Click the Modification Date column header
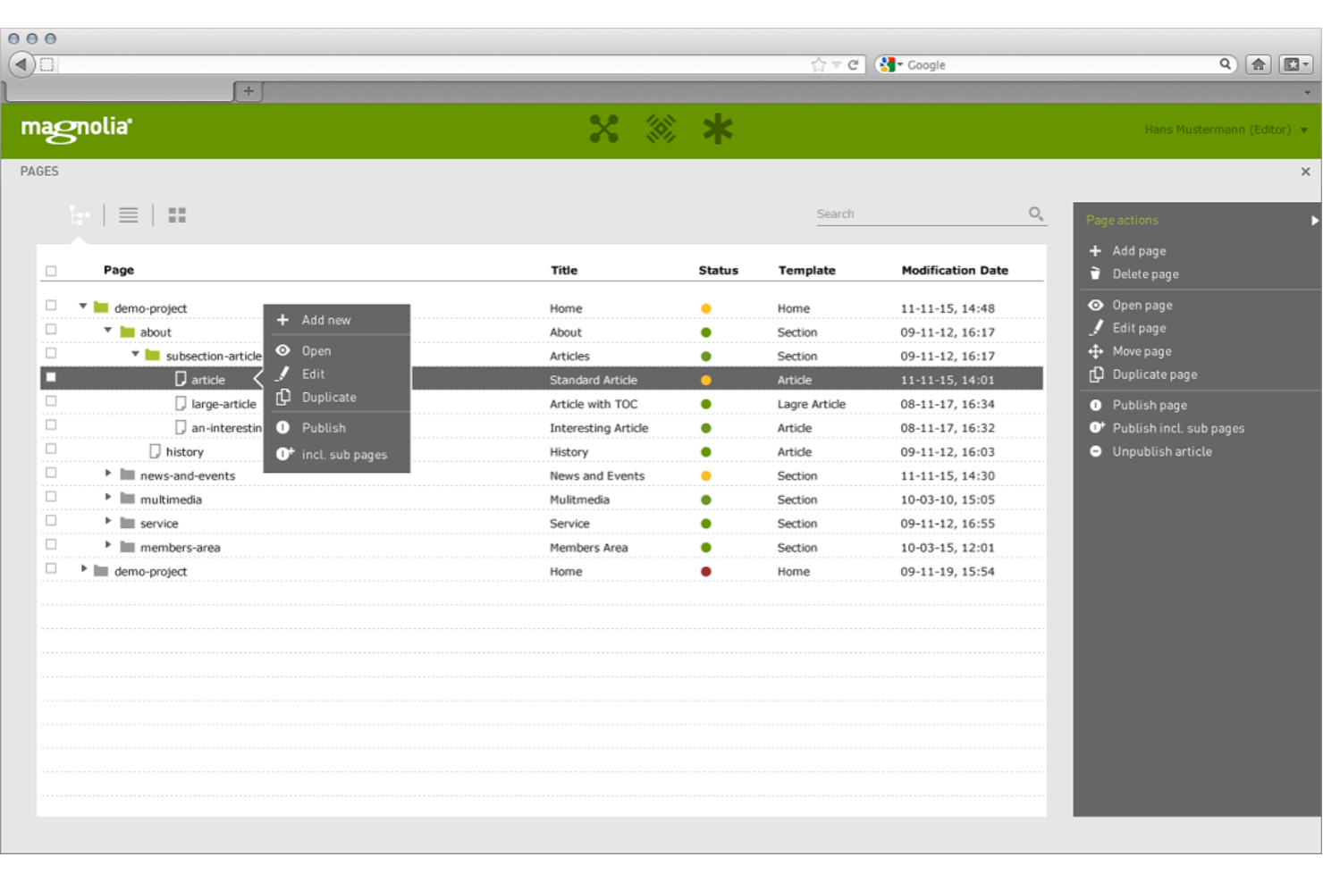Screen dimensions: 1323x882 [955, 270]
